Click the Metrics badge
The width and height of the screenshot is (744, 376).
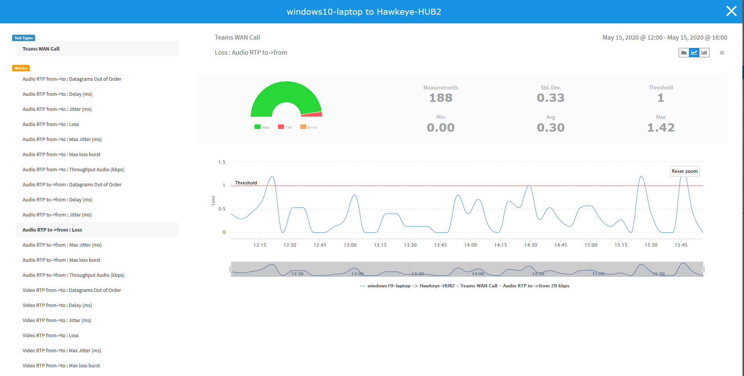pos(21,68)
